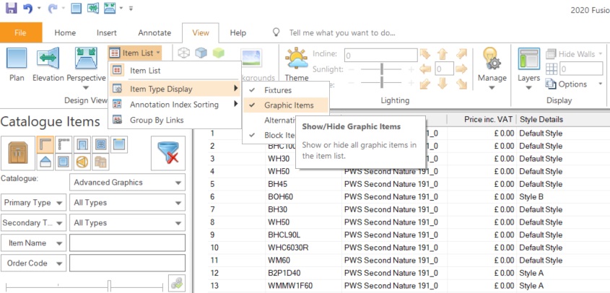
Task: Click Tell me what you want search box
Action: coord(342,32)
